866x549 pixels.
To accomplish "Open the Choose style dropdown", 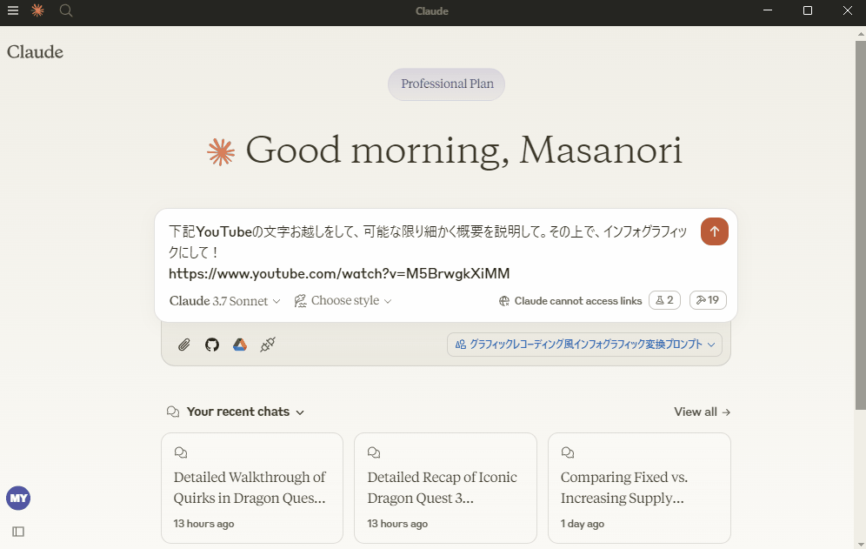I will click(343, 301).
